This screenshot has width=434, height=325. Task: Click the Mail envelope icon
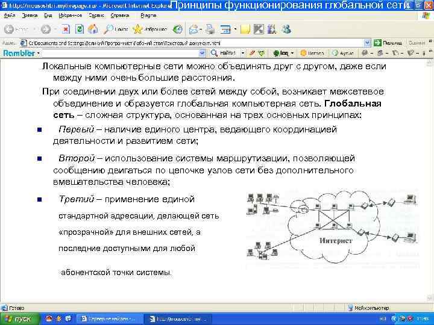coord(193,29)
